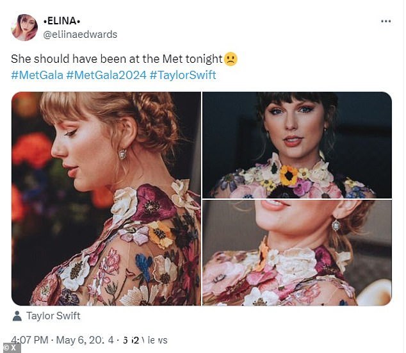Click the ELINA profile avatar picture
The width and height of the screenshot is (406, 353).
24,28
